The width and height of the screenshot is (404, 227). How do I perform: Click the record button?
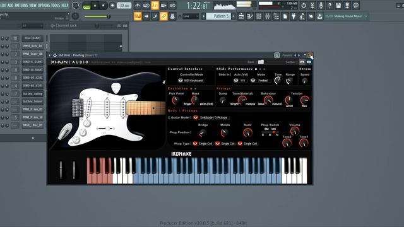(112, 6)
